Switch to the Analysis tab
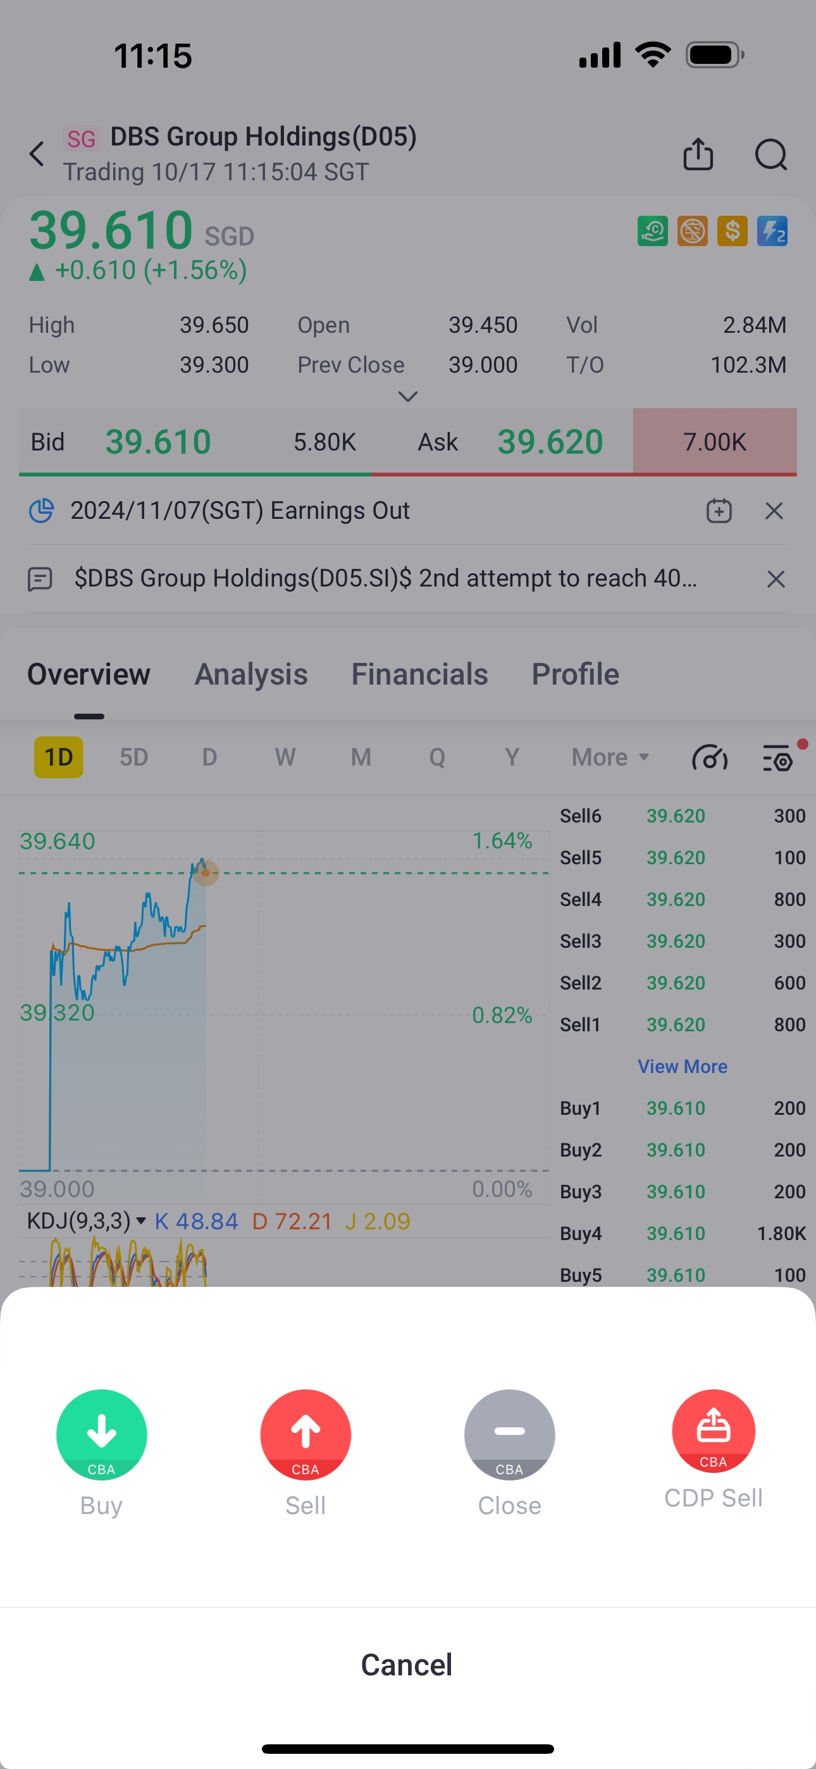This screenshot has height=1769, width=816. (x=251, y=674)
